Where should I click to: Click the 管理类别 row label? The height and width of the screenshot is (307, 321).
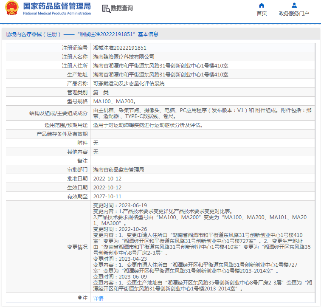77,93
